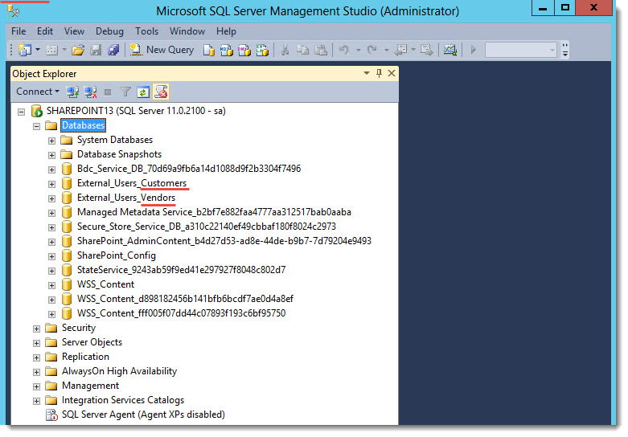Expand the Security folder

click(x=36, y=329)
